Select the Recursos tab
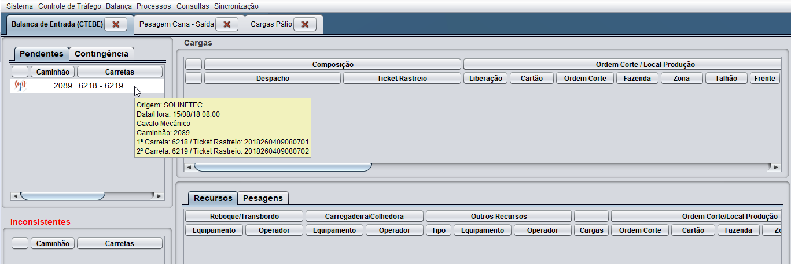This screenshot has height=264, width=791. click(x=213, y=198)
